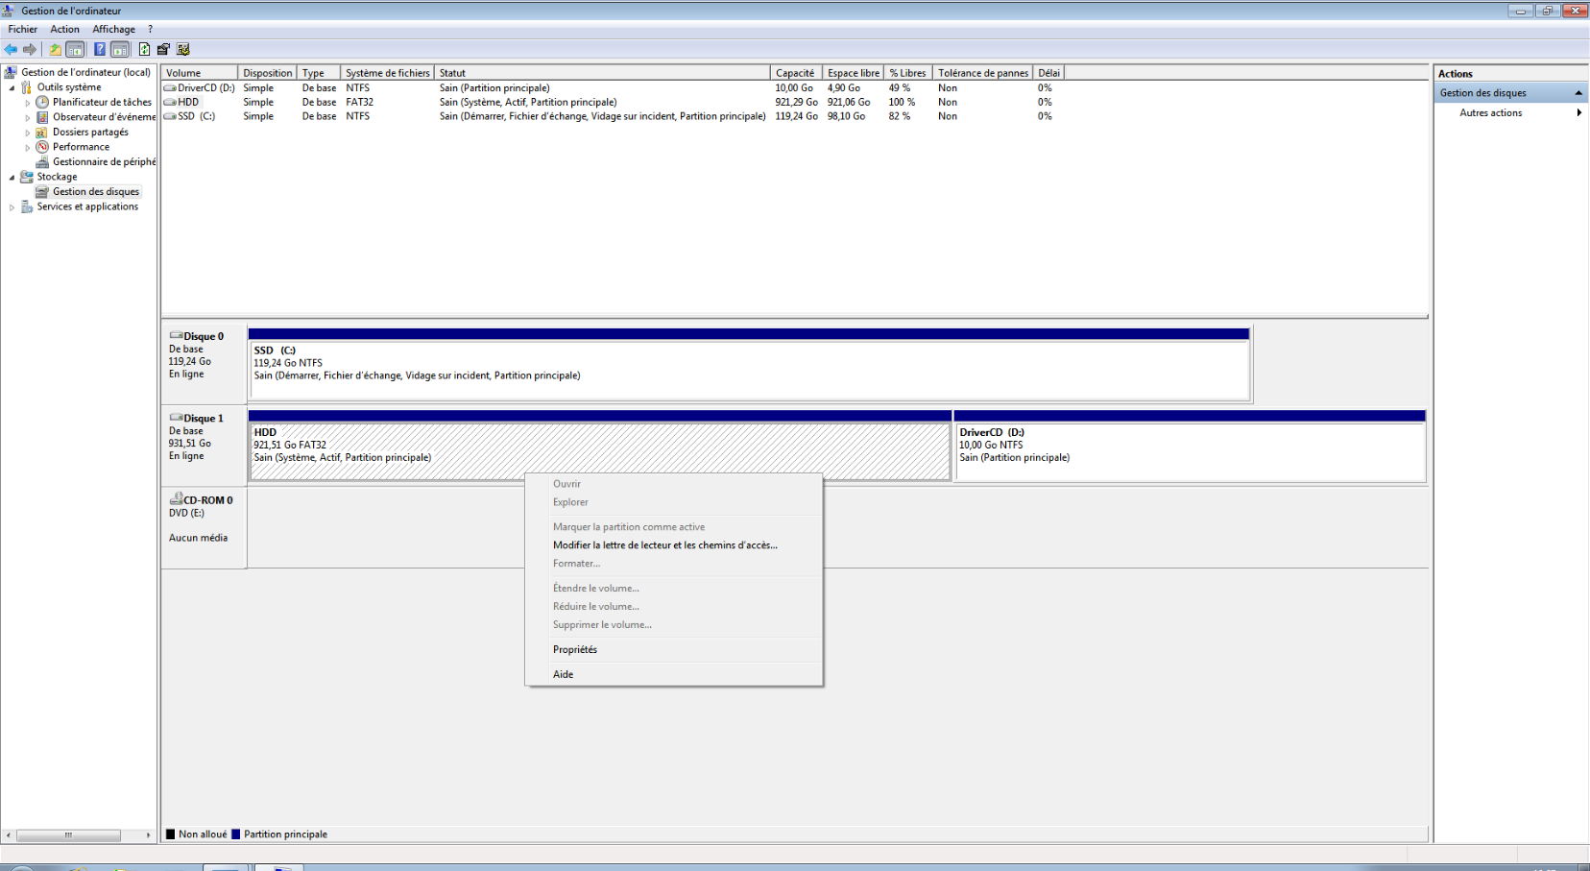Click the Stockage storage icon
The image size is (1590, 871).
click(27, 177)
